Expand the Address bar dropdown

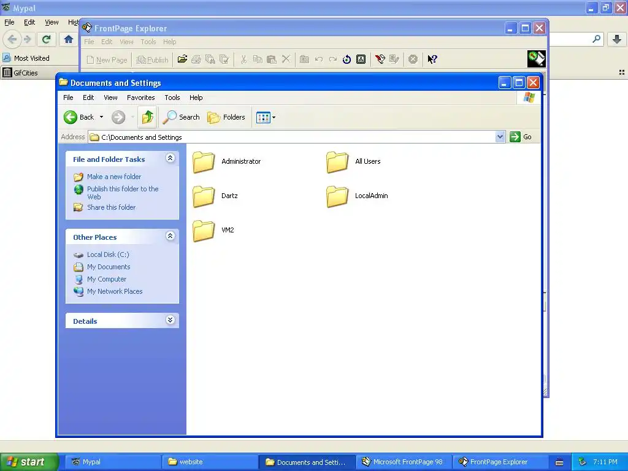pos(500,137)
